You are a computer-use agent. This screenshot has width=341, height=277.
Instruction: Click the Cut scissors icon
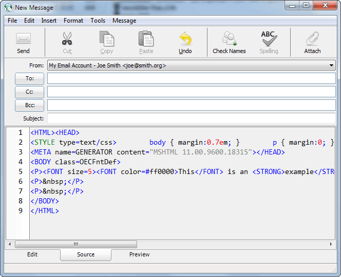[x=67, y=39]
